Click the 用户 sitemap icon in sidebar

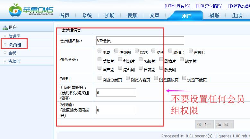(5, 27)
